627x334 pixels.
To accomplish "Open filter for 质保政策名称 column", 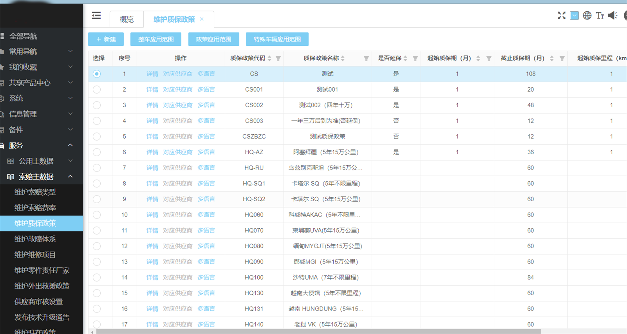I will coord(366,58).
